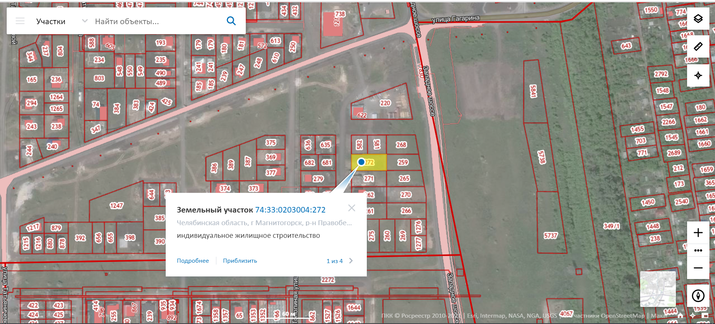Screen dimensions: 715x324
Task: Open the three-dots options between zoom buttons
Action: tap(698, 250)
